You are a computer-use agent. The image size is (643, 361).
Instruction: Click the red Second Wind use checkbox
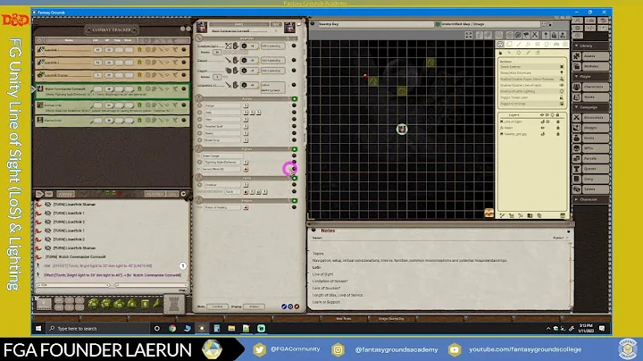246,169
